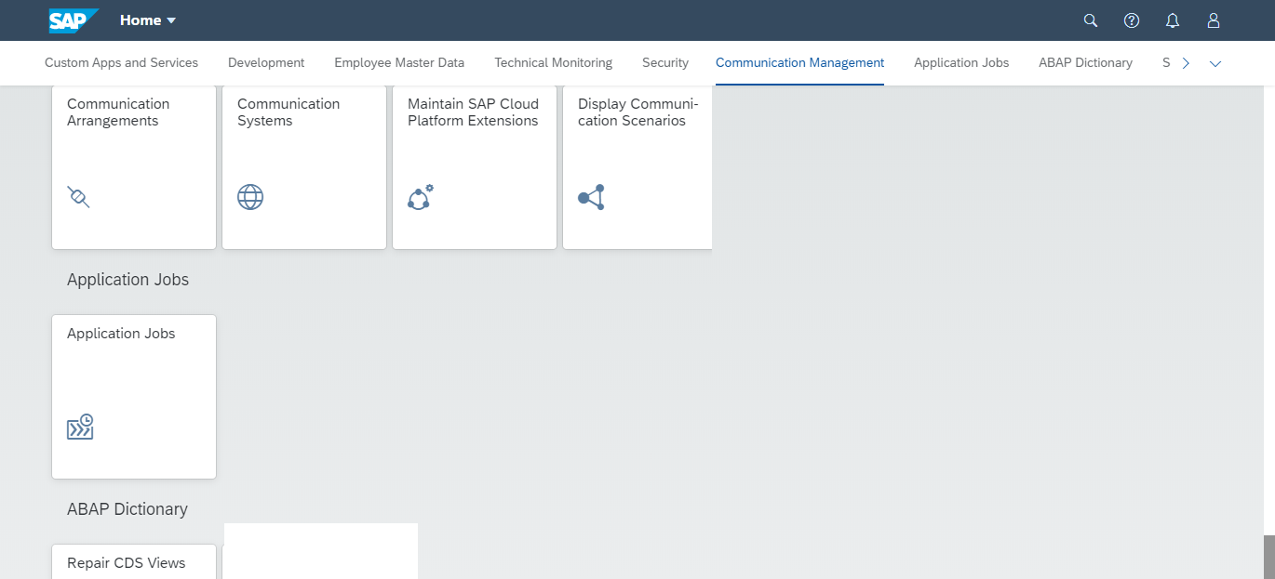Open the help question mark icon
The height and width of the screenshot is (579, 1275).
pos(1132,20)
